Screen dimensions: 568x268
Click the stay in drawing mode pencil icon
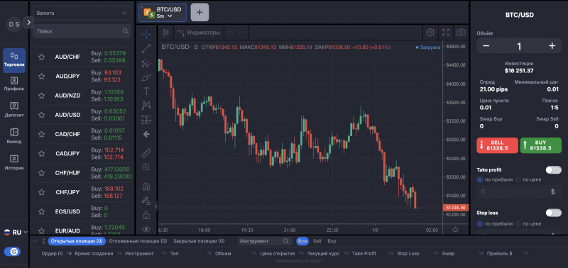146,201
